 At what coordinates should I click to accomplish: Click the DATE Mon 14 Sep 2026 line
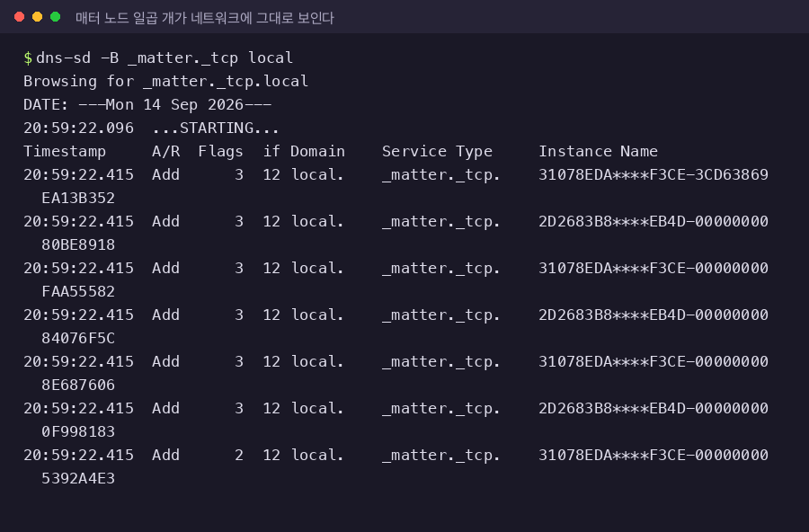point(147,105)
